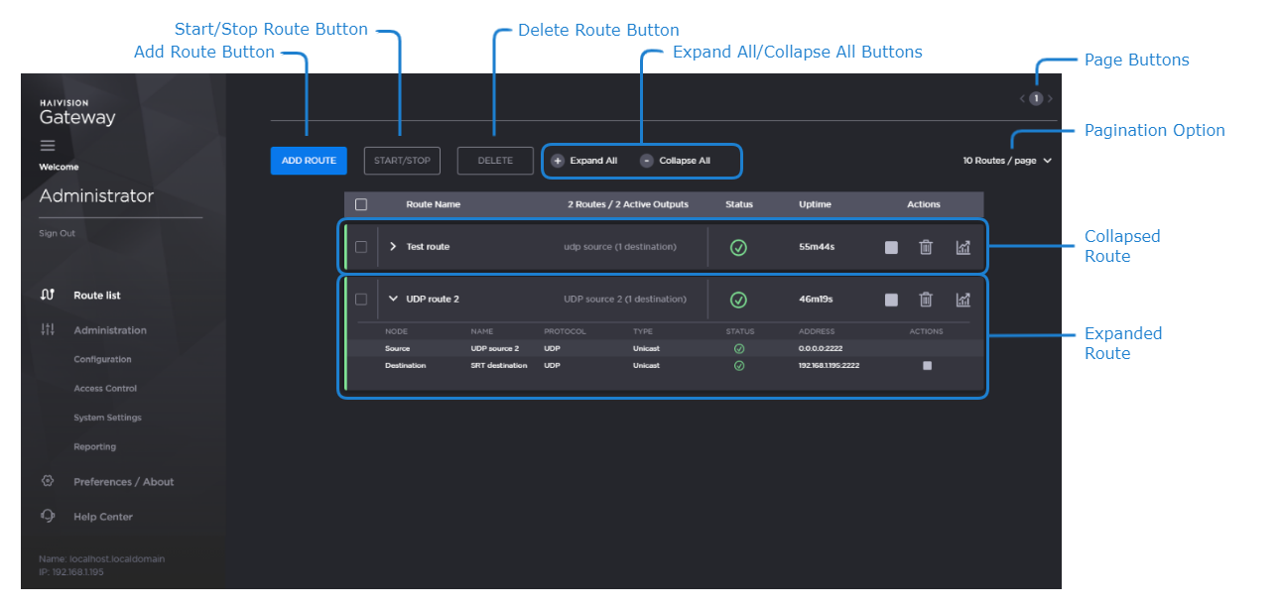Tick the UDP route 2 checkbox
Image resolution: width=1282 pixels, height=609 pixels.
point(361,300)
